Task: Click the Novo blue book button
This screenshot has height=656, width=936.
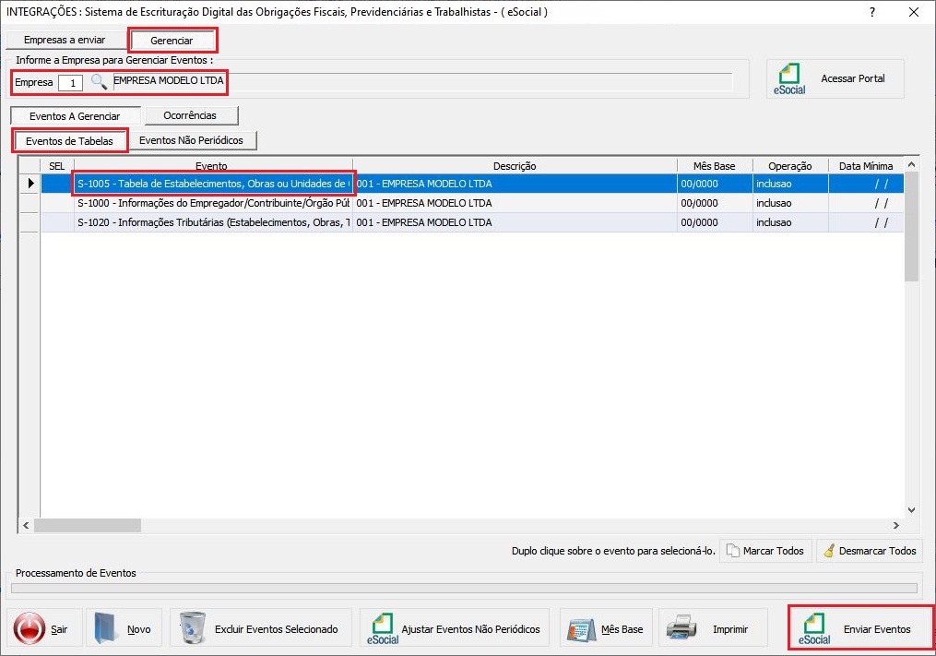Action: 124,629
